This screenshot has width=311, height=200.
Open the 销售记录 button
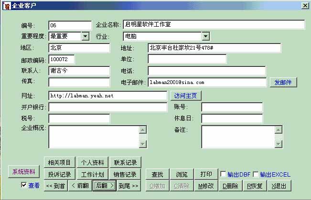click(x=125, y=174)
